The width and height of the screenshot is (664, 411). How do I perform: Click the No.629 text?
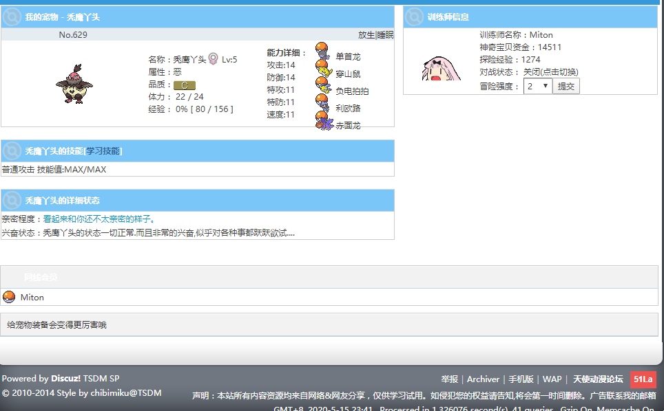point(73,34)
